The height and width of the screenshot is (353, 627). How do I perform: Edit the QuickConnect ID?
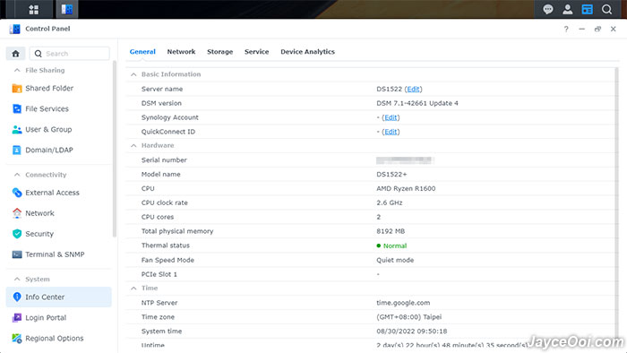[391, 132]
